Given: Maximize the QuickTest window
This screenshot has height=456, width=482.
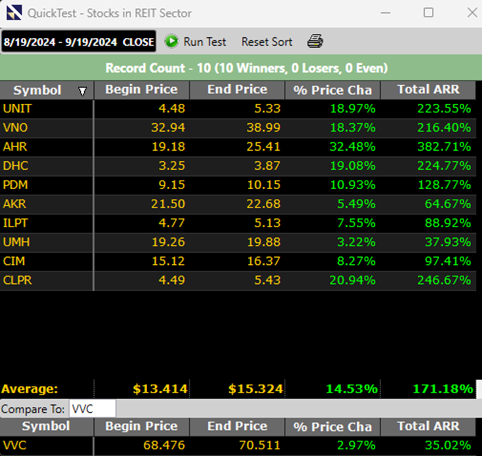Looking at the screenshot, I should [x=428, y=13].
